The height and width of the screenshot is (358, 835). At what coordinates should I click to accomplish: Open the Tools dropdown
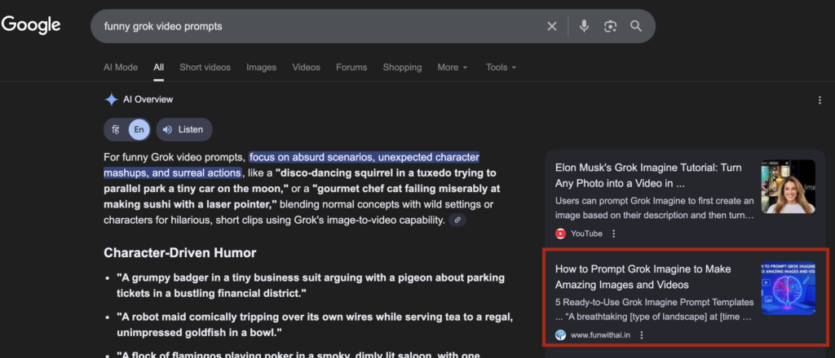coord(501,68)
